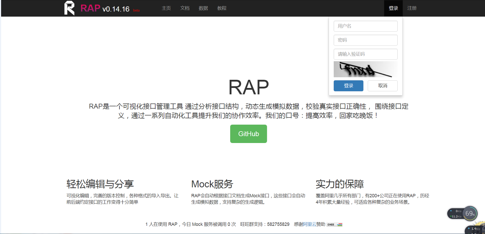Viewport: 485px width, 234px height.
Task: Click the 登录 nav tab
Action: 393,8
